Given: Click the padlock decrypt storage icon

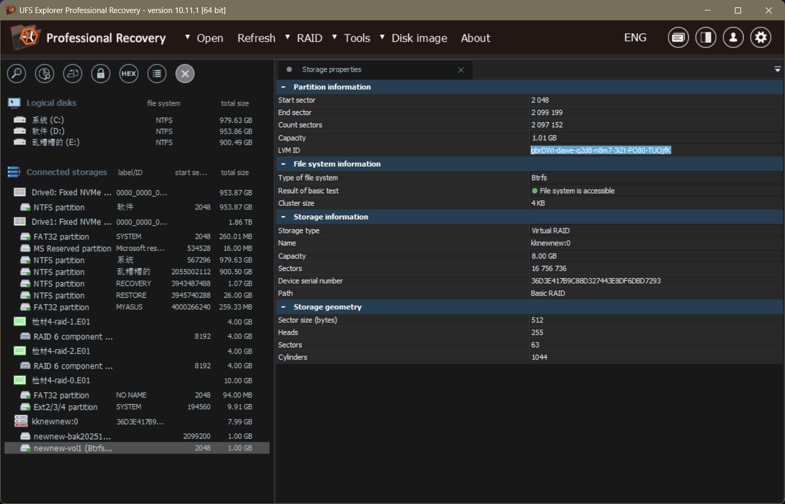Looking at the screenshot, I should [101, 74].
